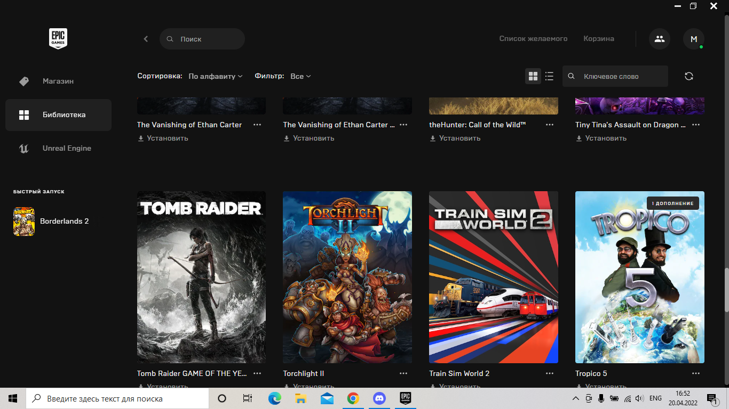Go back using the arrow

[x=146, y=39]
